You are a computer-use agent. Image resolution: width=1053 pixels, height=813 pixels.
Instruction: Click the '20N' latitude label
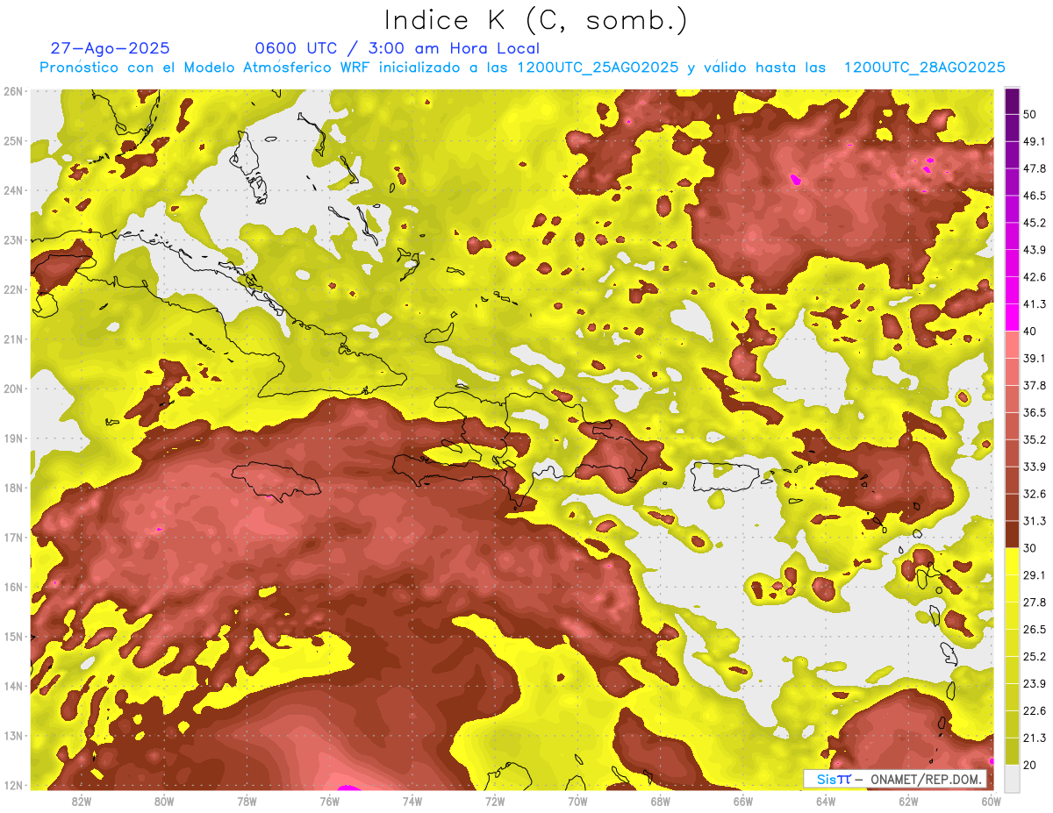coord(13,389)
